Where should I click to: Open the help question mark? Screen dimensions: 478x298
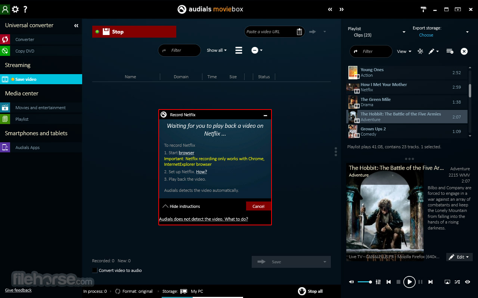(25, 9)
